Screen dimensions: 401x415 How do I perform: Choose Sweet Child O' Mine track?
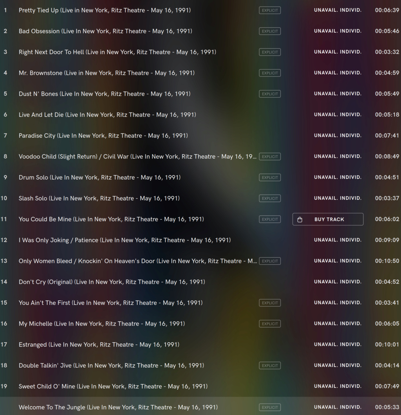coord(113,387)
